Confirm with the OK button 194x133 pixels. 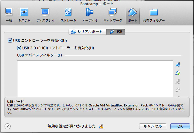coord(180,126)
